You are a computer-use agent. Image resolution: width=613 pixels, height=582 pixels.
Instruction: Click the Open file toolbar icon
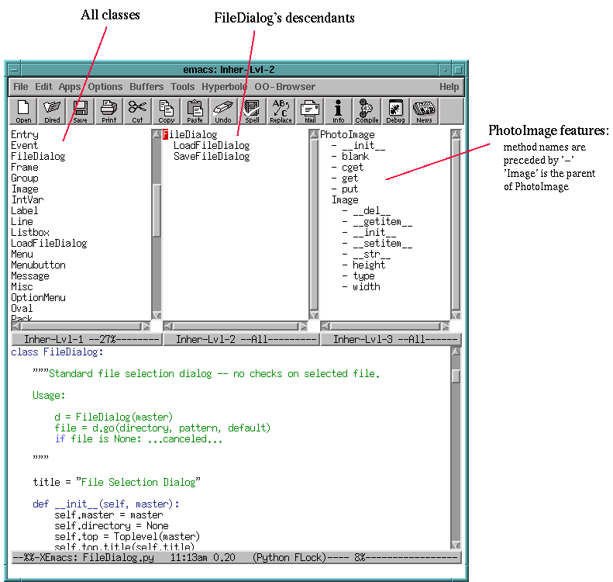point(24,112)
